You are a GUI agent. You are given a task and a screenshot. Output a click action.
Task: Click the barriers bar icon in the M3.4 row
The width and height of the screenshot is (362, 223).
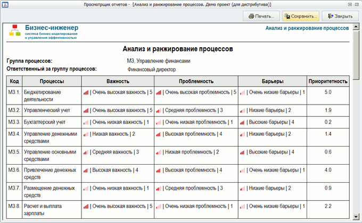pyautogui.click(x=242, y=134)
